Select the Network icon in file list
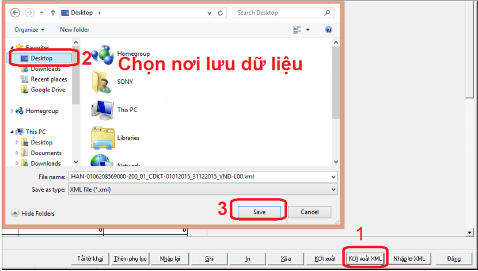The height and width of the screenshot is (271, 478). click(101, 161)
